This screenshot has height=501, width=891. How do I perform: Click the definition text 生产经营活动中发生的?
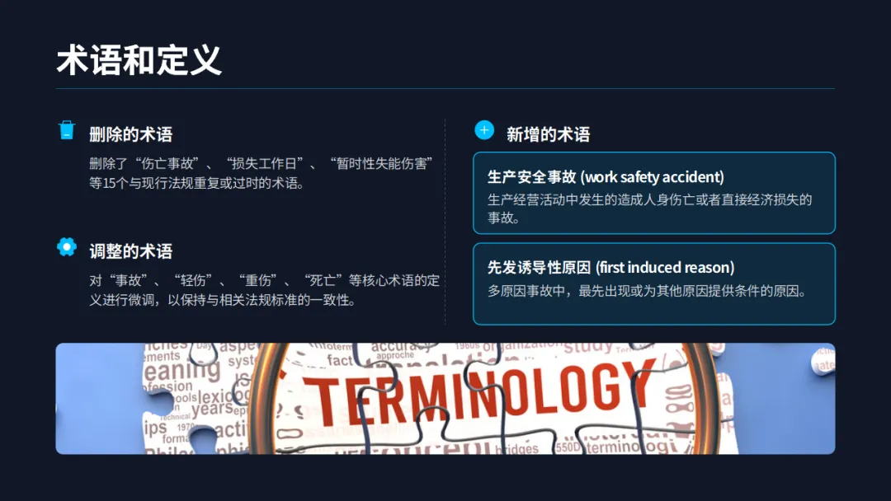(x=649, y=208)
